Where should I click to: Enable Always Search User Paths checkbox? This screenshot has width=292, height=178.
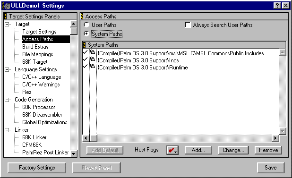(188, 25)
